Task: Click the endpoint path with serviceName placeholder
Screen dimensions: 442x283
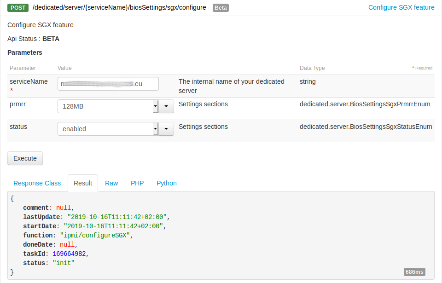Action: tap(118, 7)
